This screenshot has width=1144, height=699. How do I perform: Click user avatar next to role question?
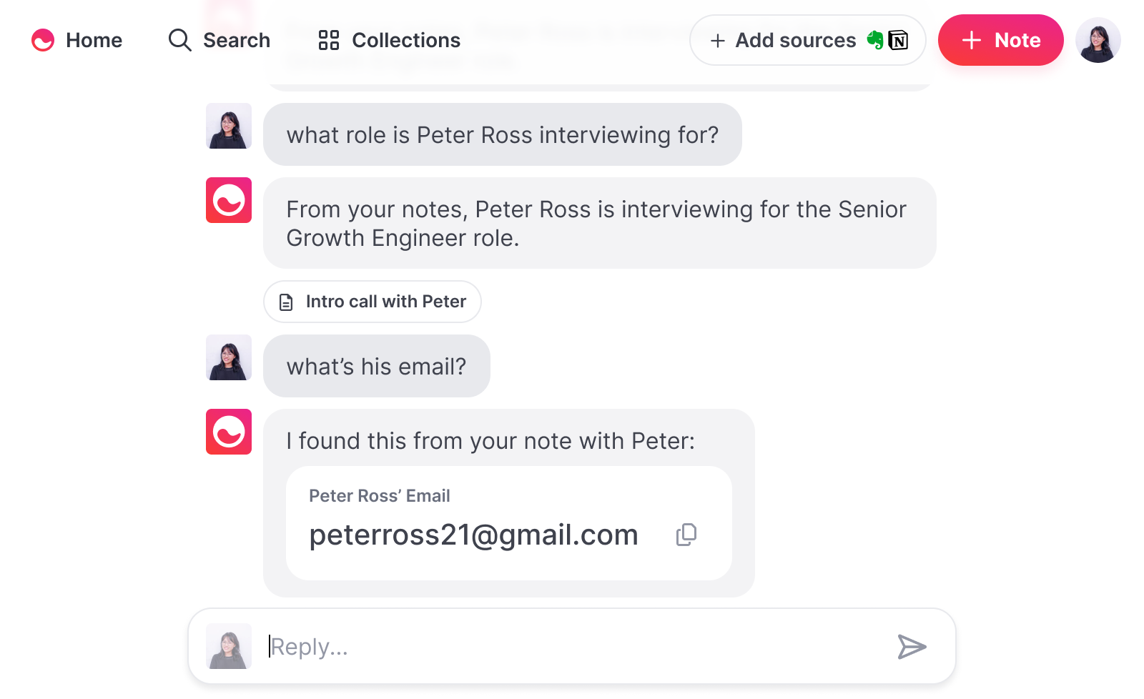tap(229, 126)
